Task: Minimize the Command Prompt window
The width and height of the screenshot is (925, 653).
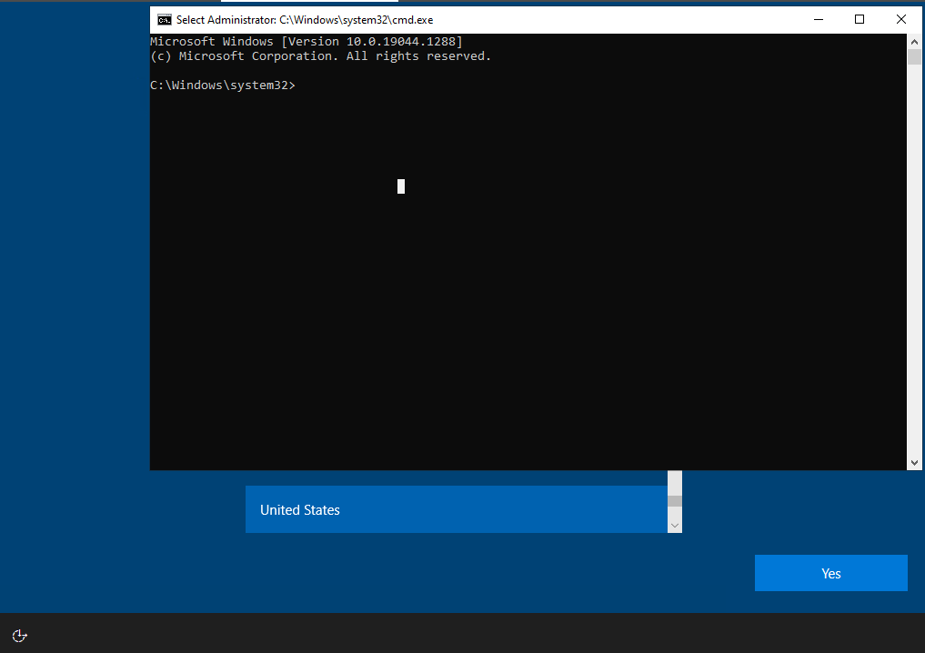Action: point(817,19)
